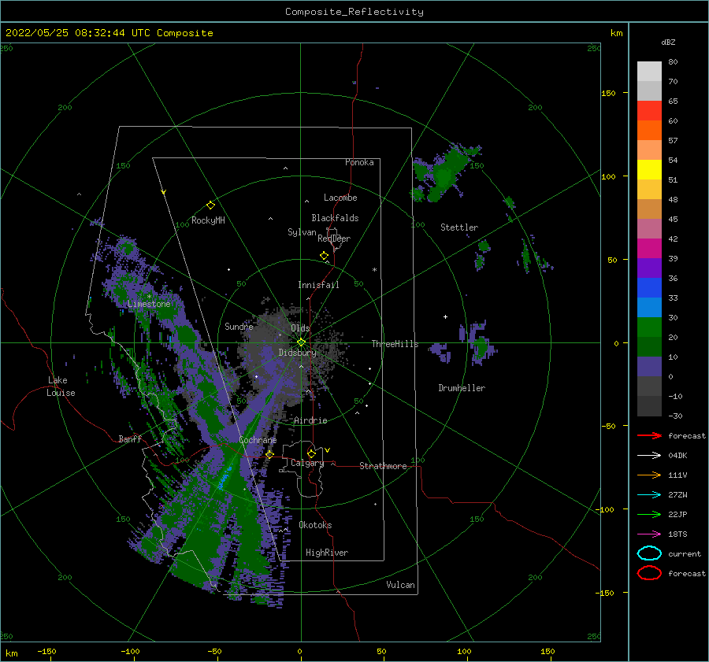Click the Lake Louise label

[x=61, y=386]
